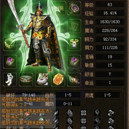Click the 生命 value 1630/1630
This screenshot has height=129, width=129.
(x=110, y=22)
